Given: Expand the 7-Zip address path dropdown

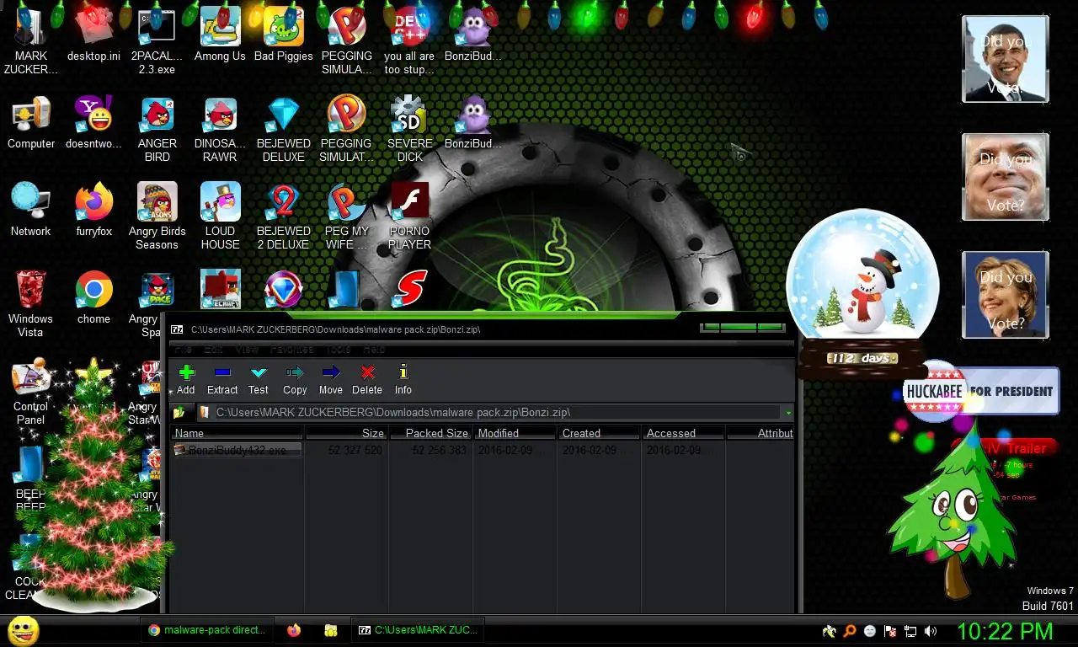Looking at the screenshot, I should (788, 413).
